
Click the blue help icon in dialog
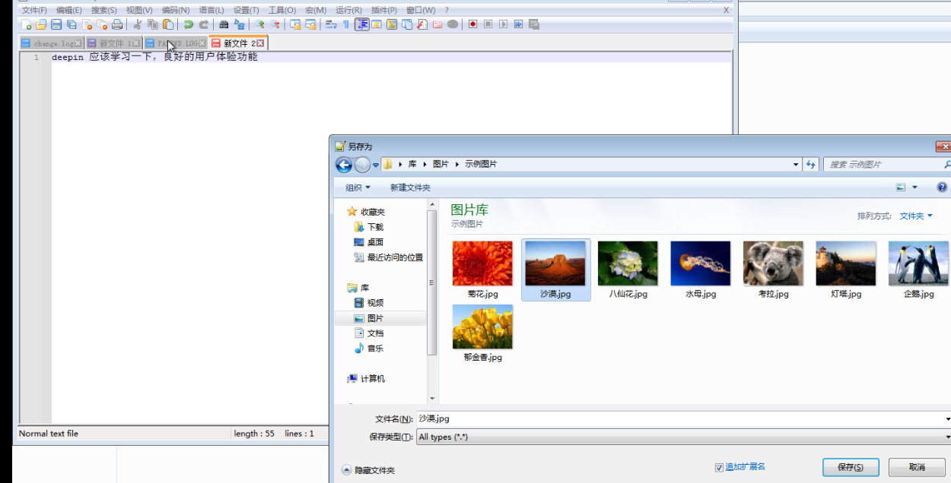pyautogui.click(x=942, y=187)
